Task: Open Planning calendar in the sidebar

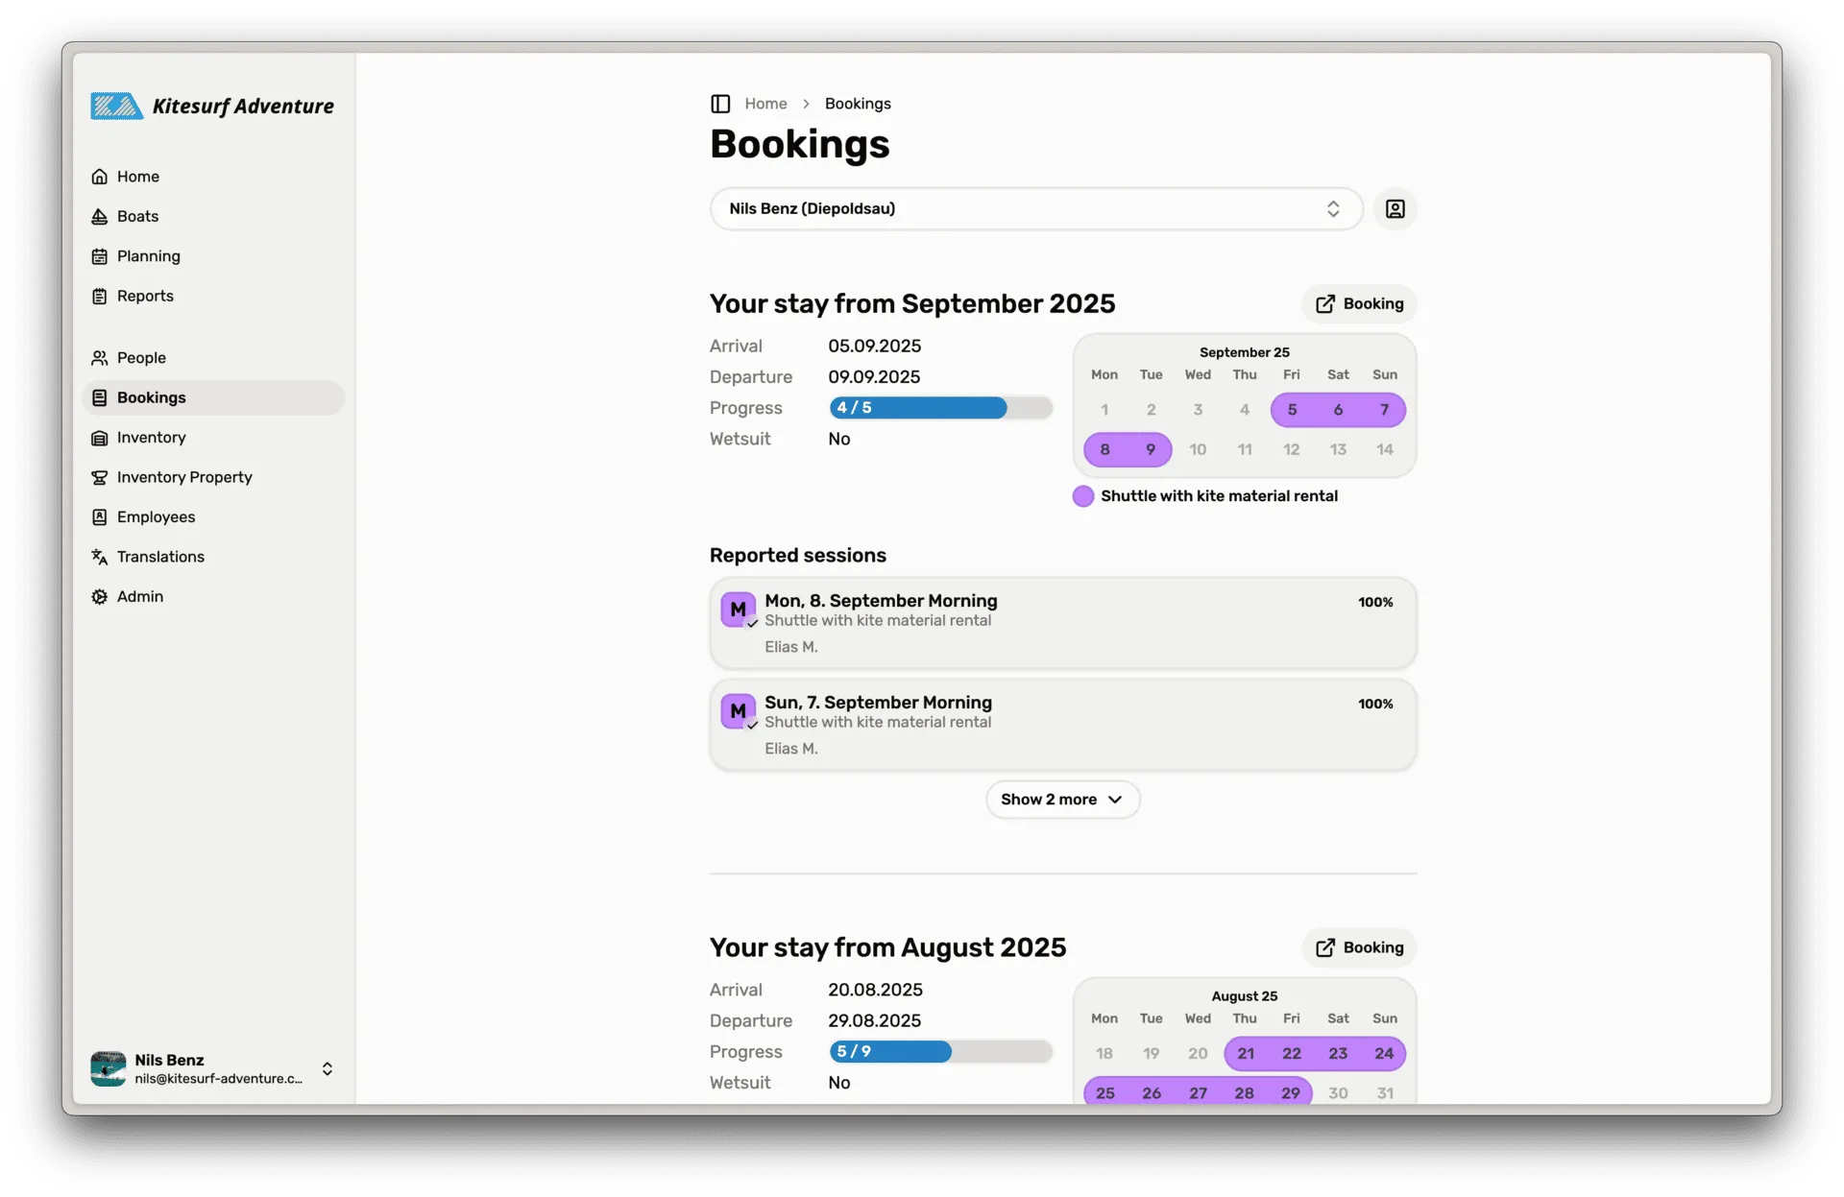Action: coord(148,256)
